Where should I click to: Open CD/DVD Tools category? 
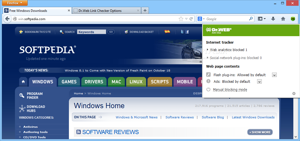(34, 137)
